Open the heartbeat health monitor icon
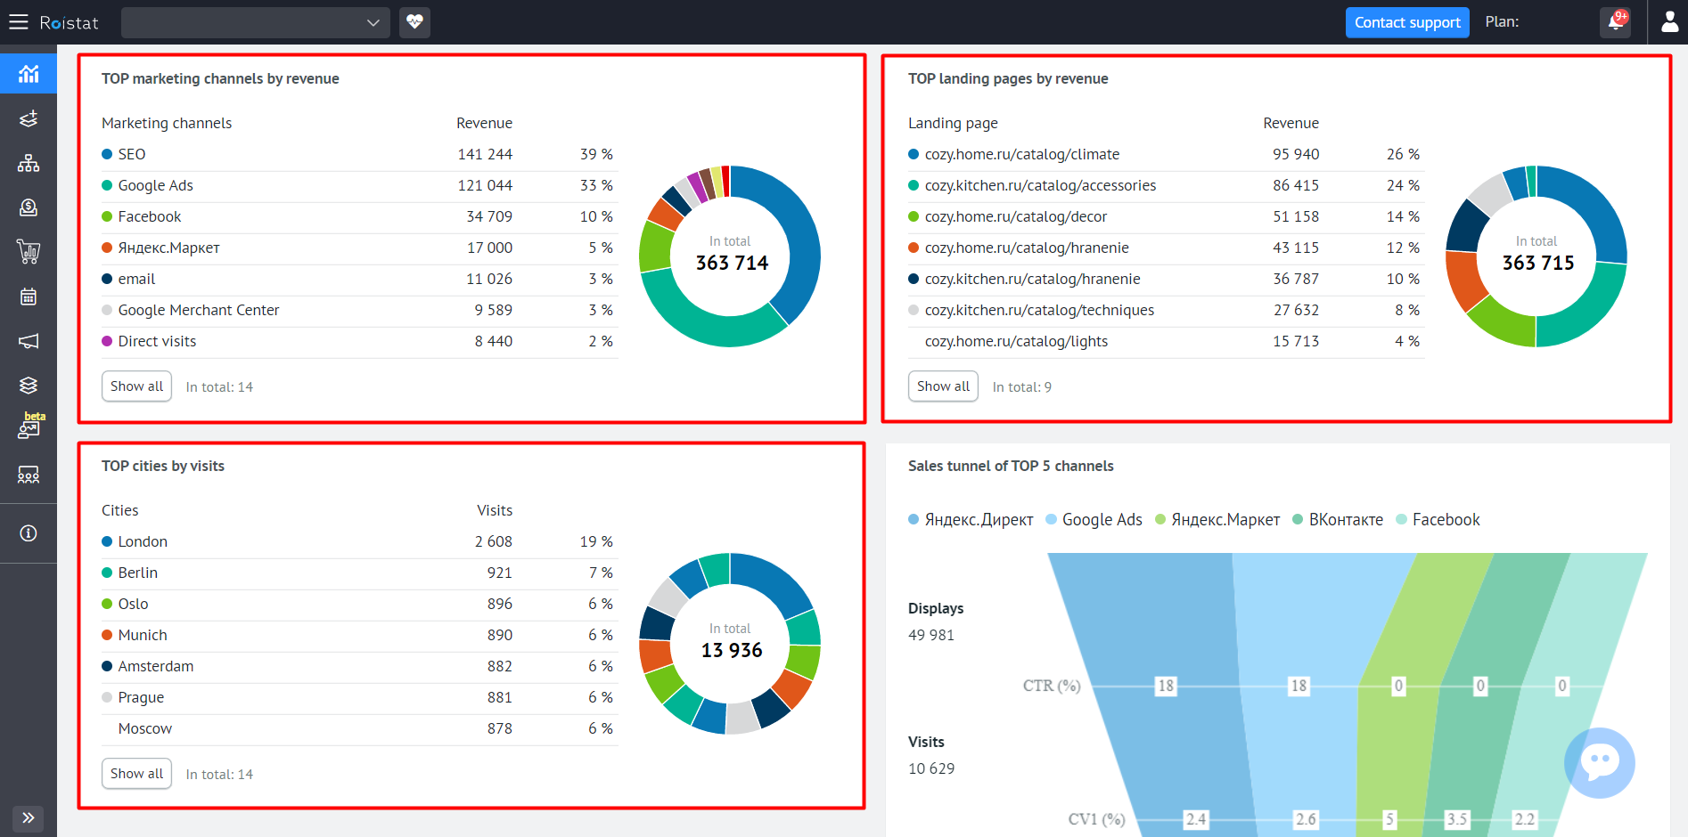This screenshot has height=837, width=1688. pyautogui.click(x=414, y=22)
